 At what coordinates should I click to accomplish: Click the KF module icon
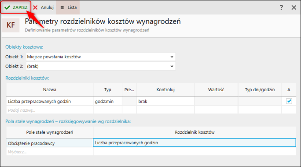pos(11,25)
